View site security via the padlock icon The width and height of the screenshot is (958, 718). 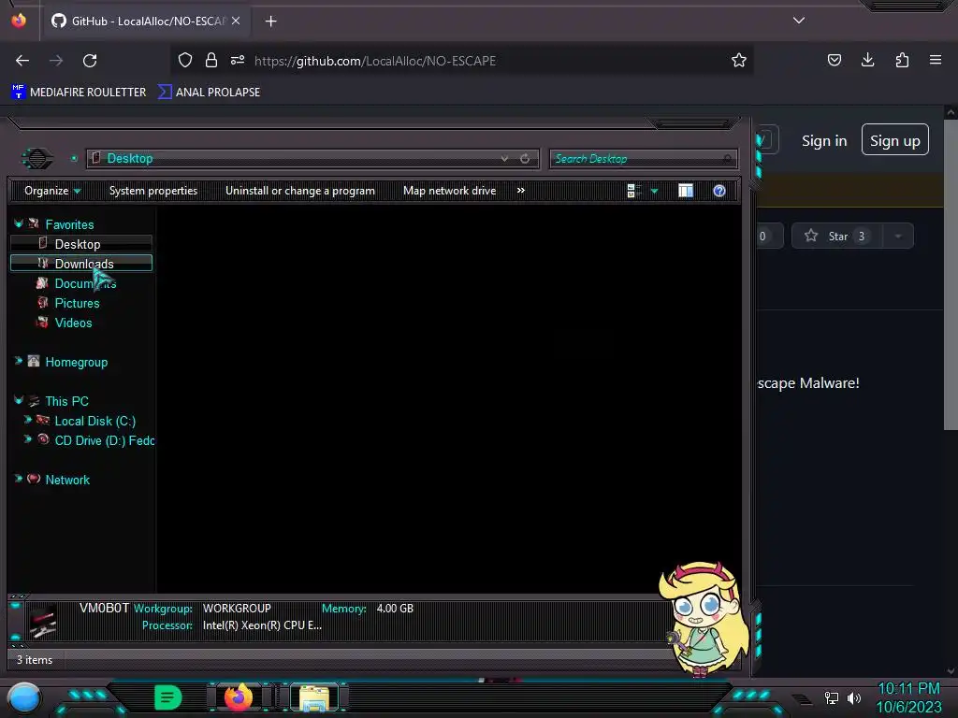211,60
